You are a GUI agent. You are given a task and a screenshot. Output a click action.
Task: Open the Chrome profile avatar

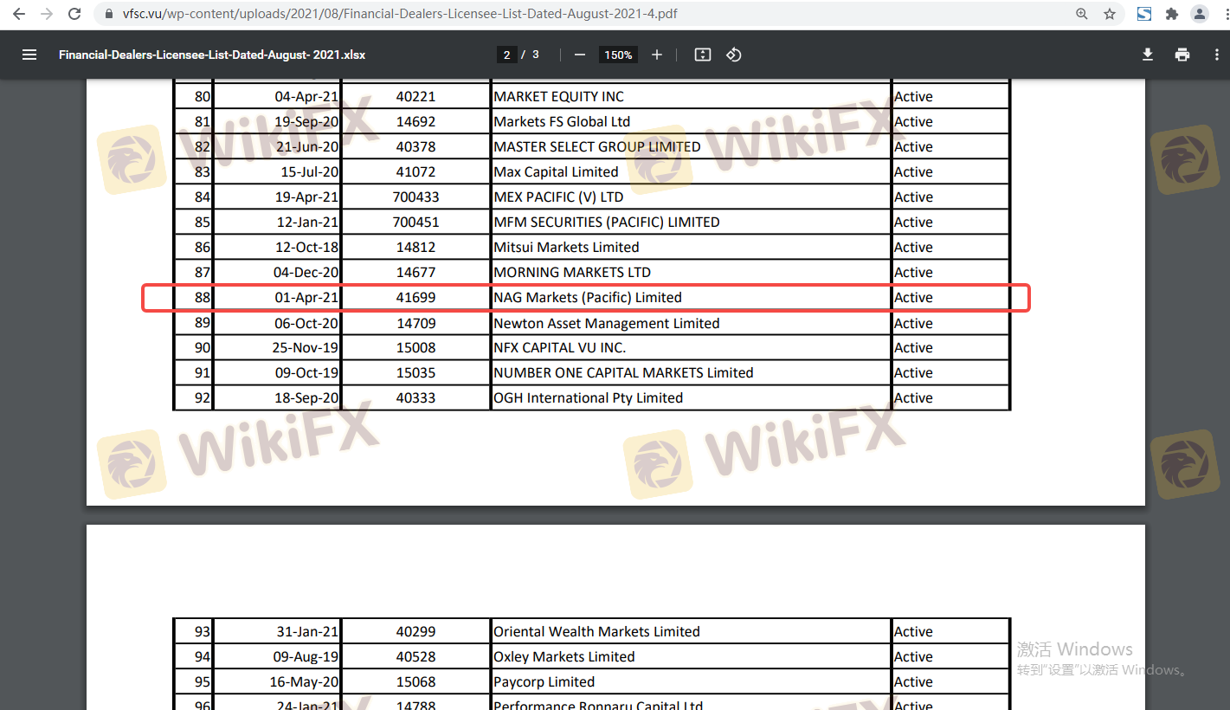1199,14
